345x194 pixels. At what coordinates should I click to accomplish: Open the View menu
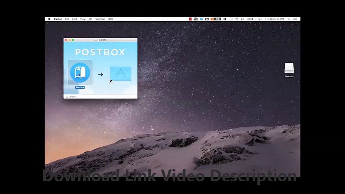[83, 19]
